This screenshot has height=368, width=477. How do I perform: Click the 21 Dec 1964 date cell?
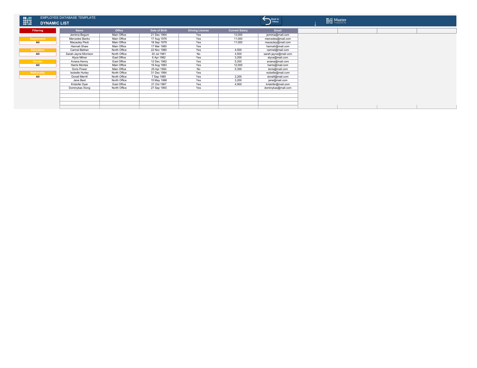159,35
